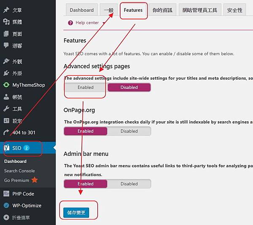
Task: Disable the OnPage.org integration
Action: [x=129, y=131]
